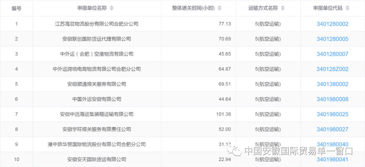Open declarant code link 340128Z002

tap(333, 69)
